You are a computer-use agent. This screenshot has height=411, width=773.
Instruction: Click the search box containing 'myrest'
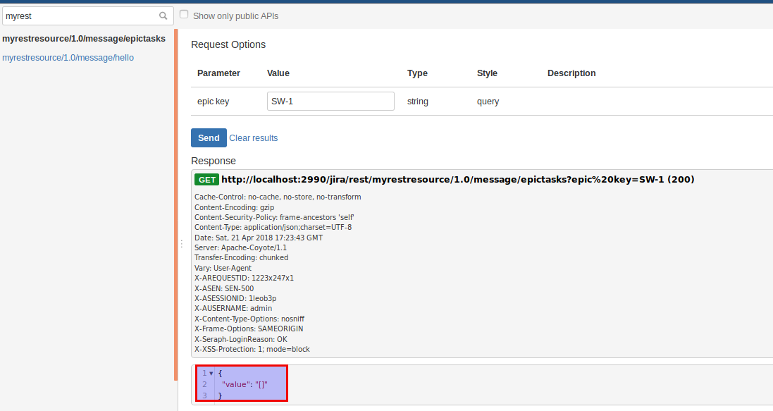81,15
